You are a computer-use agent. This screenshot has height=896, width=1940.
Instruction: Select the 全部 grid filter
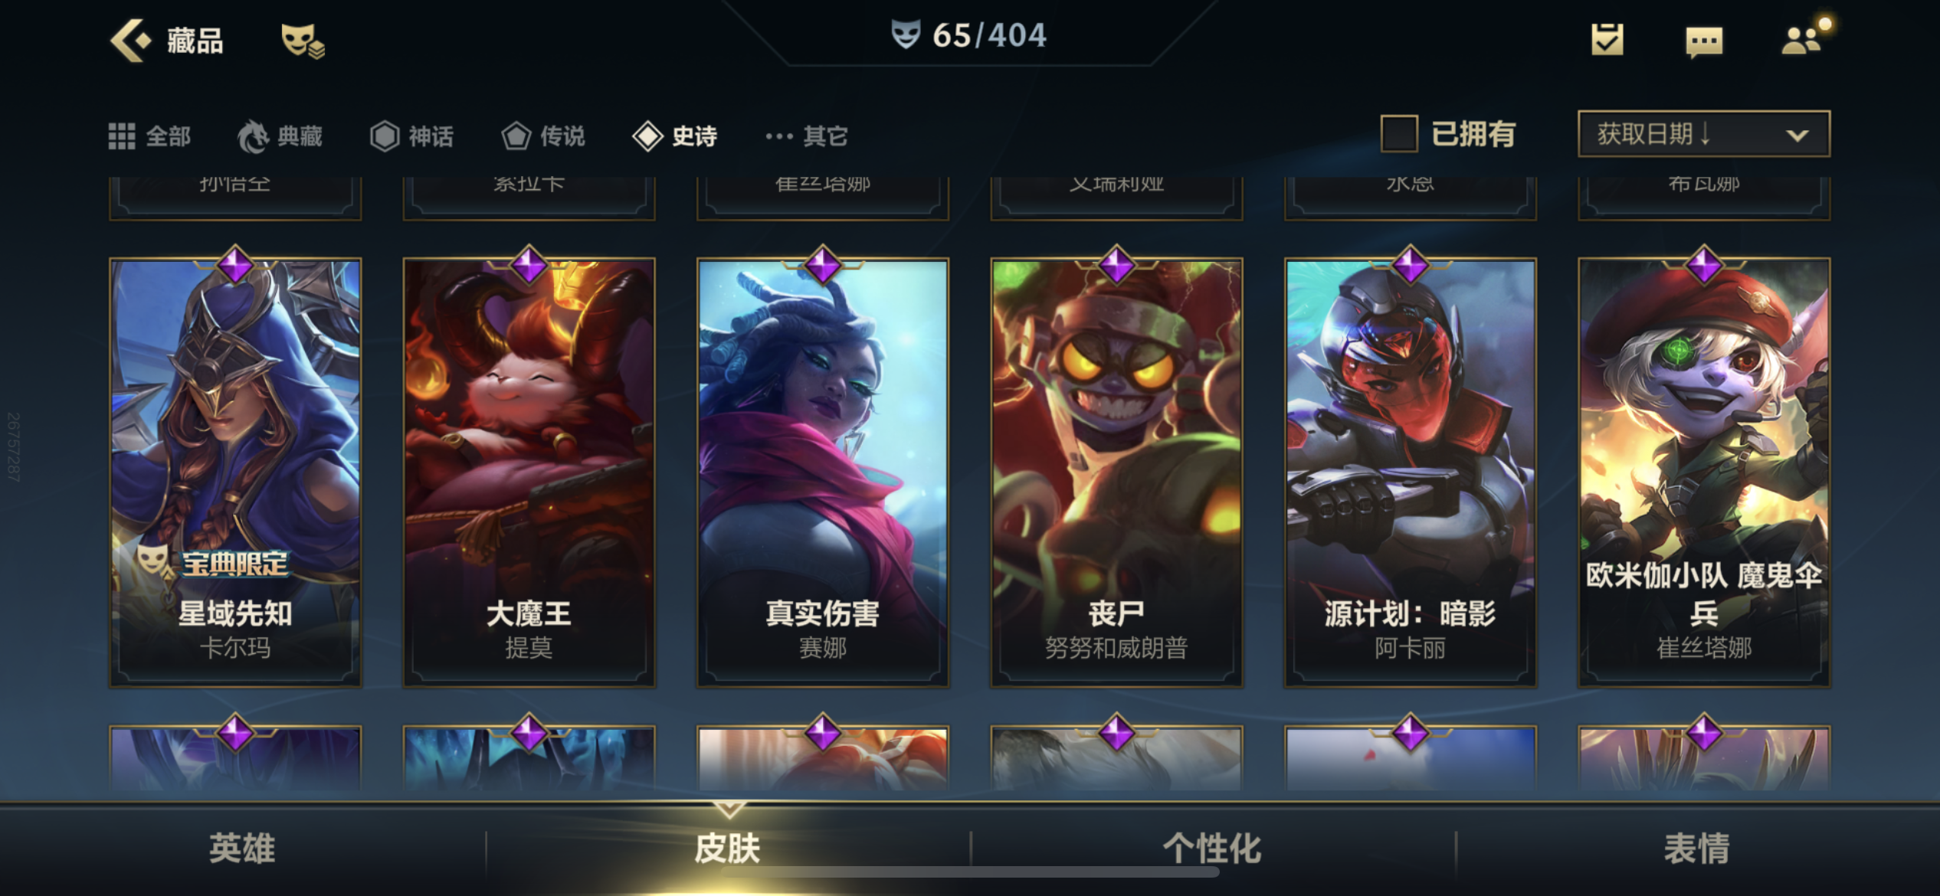149,136
